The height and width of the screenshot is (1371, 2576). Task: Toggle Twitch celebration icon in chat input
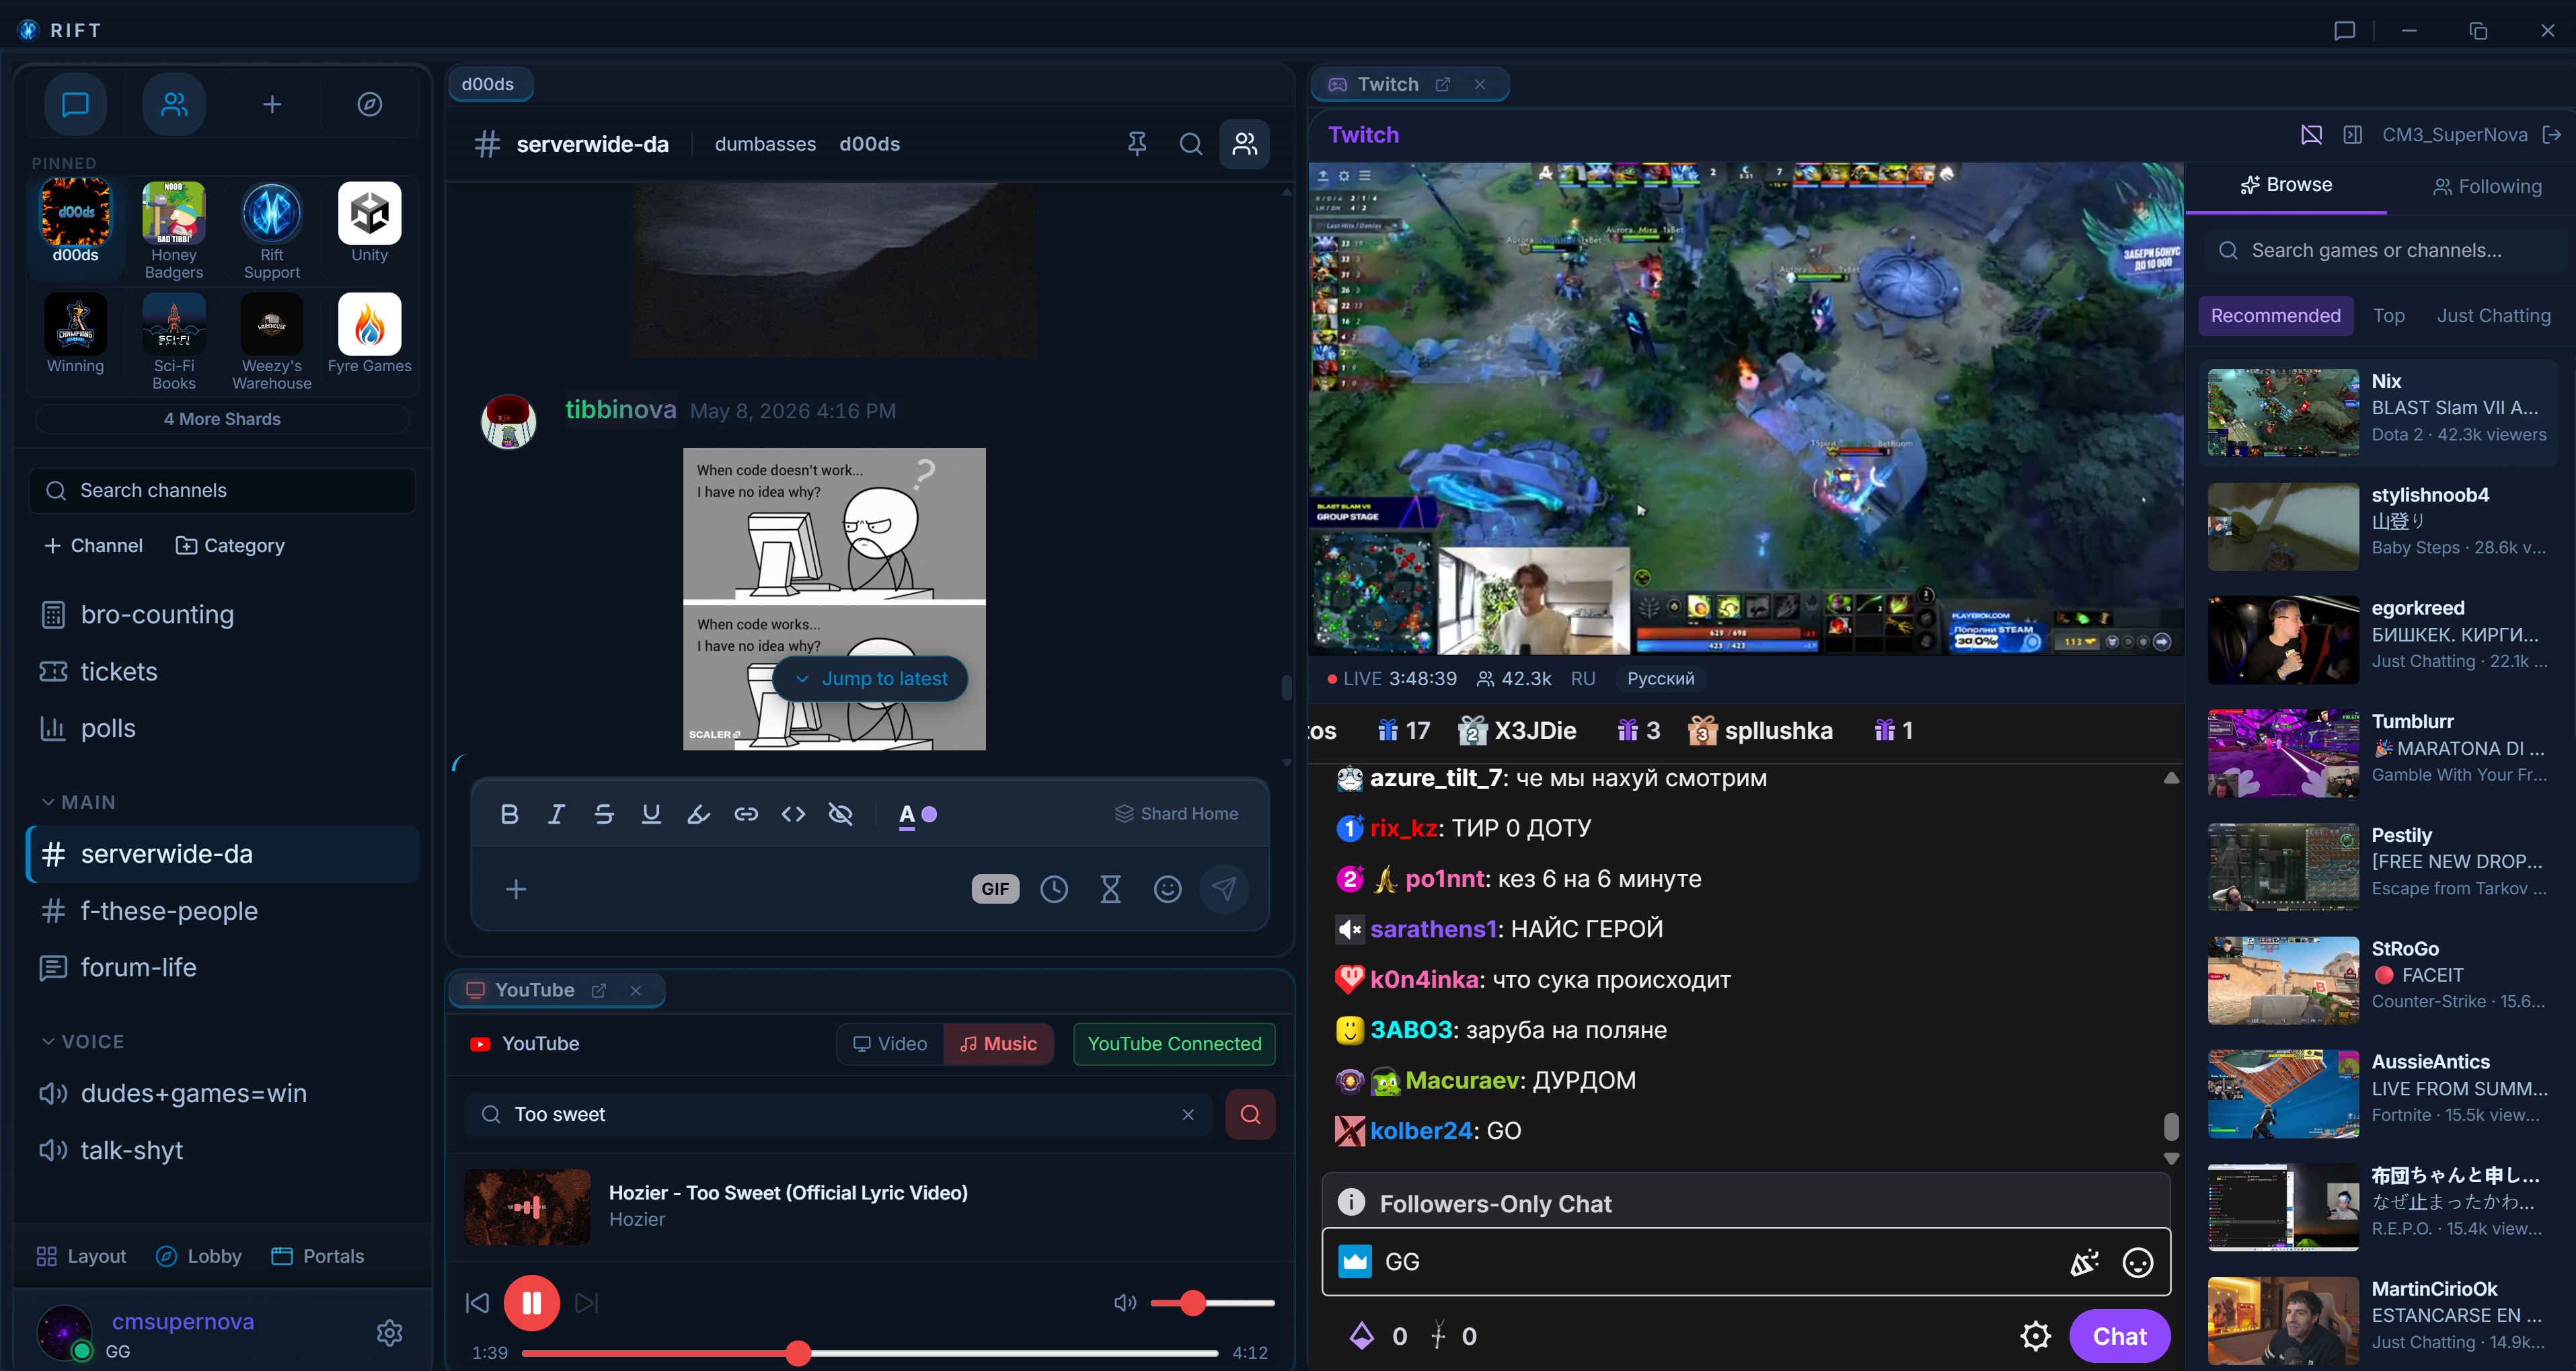[x=2084, y=1262]
